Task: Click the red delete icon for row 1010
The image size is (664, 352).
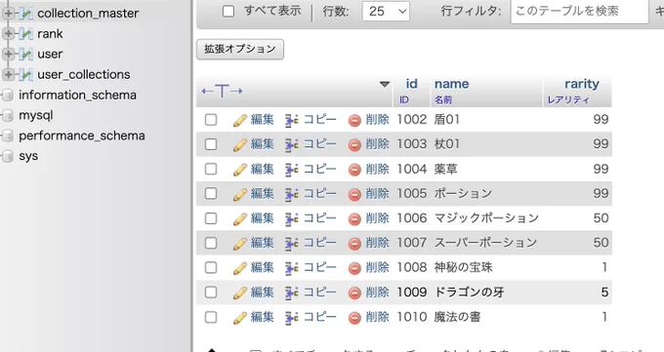Action: click(x=354, y=318)
